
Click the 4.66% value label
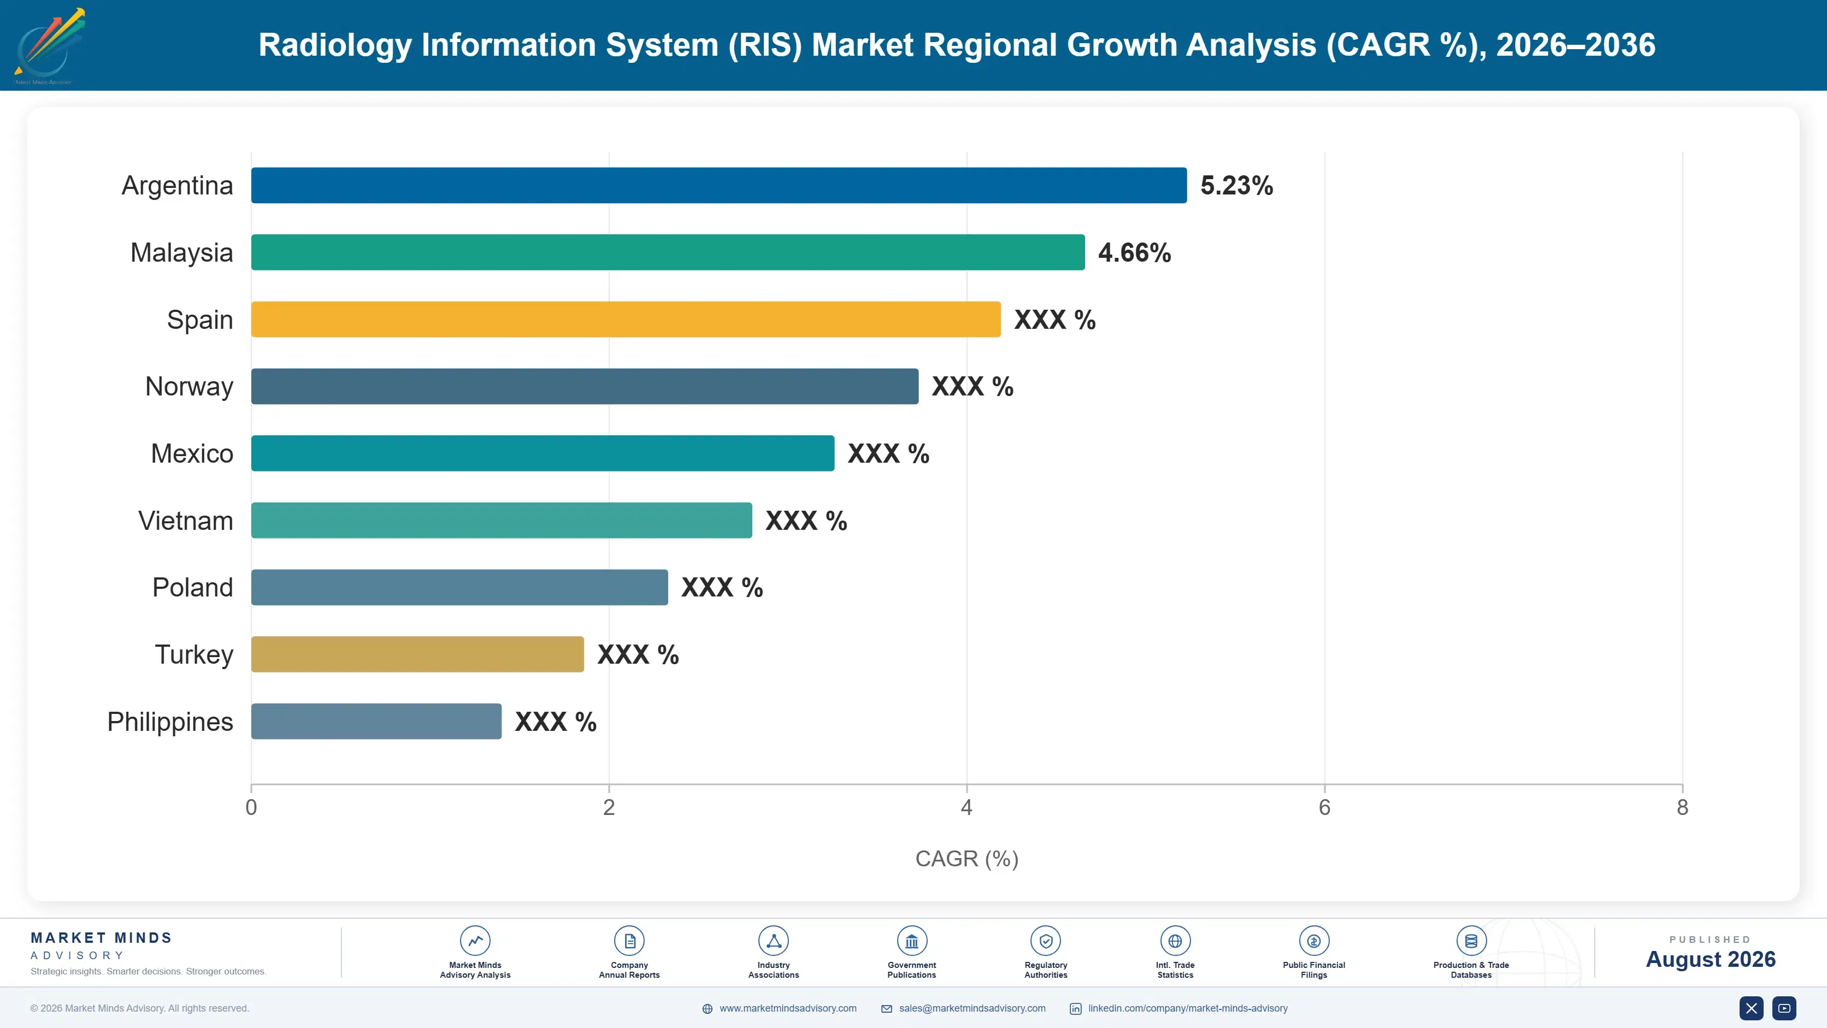(1134, 252)
